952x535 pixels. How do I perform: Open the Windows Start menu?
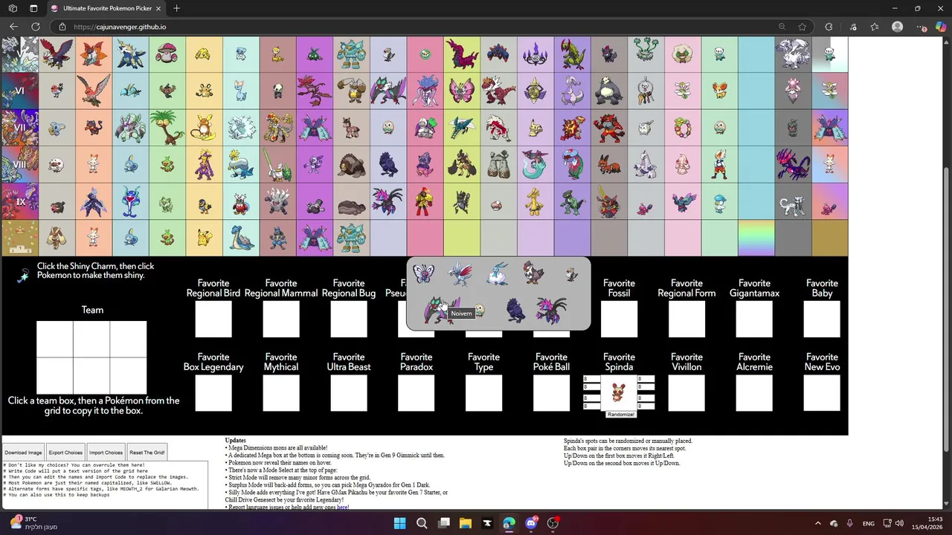click(399, 523)
